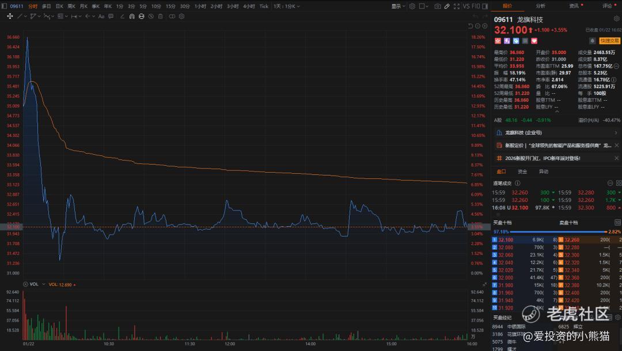Click the linked-circles drawing sync icon

tap(172, 16)
